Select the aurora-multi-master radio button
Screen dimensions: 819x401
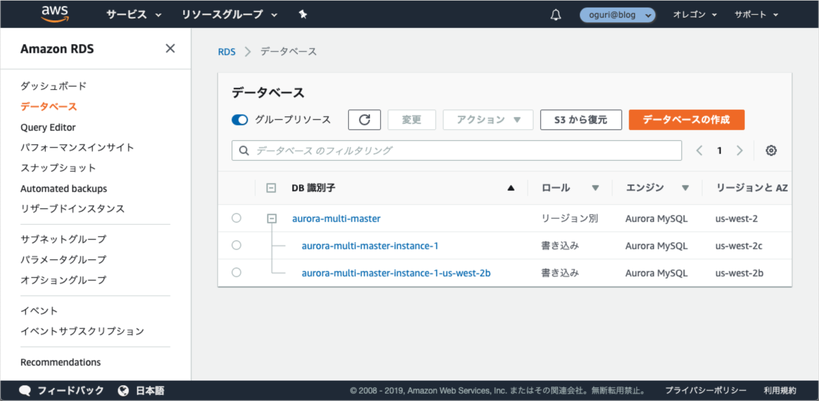[x=236, y=219]
